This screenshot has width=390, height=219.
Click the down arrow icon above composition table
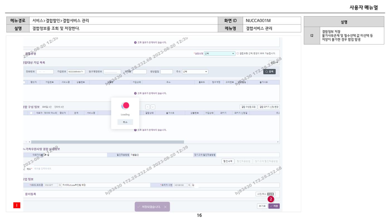(153, 107)
